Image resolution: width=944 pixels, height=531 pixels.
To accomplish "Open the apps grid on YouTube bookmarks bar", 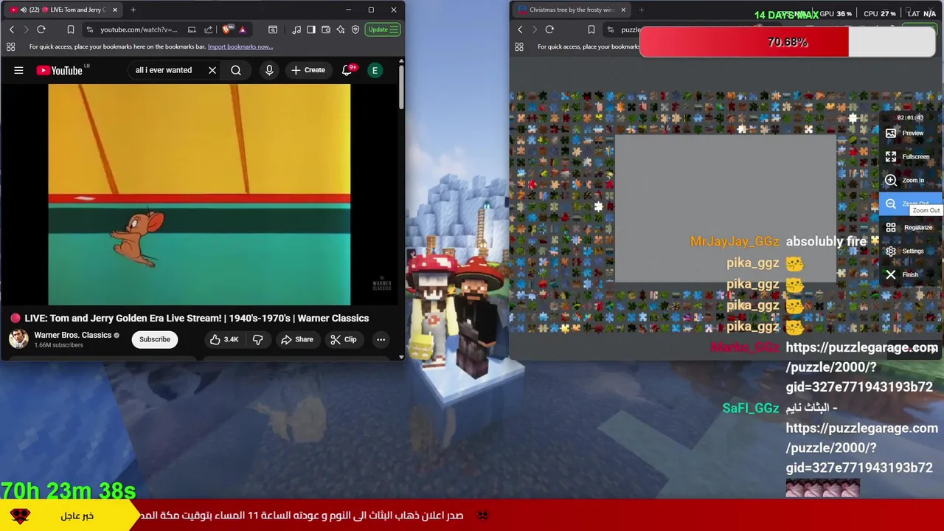I will tap(11, 46).
